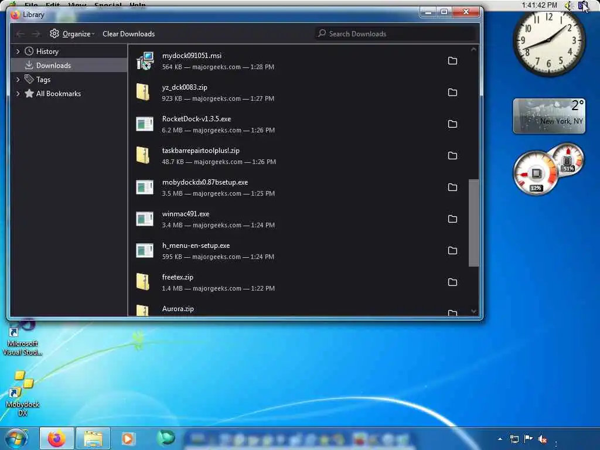
Task: Open the Action Center flag icon
Action: [529, 438]
